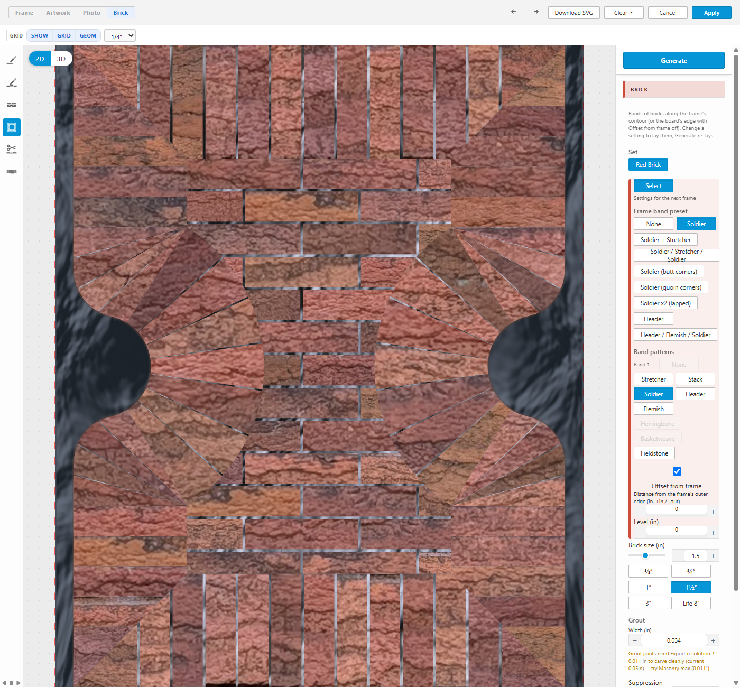
Task: Pick the Life 8" brick size
Action: click(691, 603)
